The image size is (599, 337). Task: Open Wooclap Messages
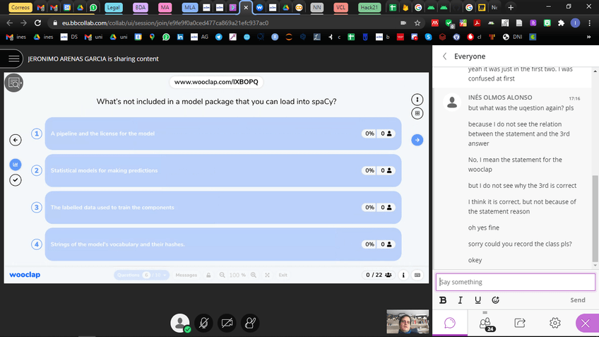coord(186,275)
